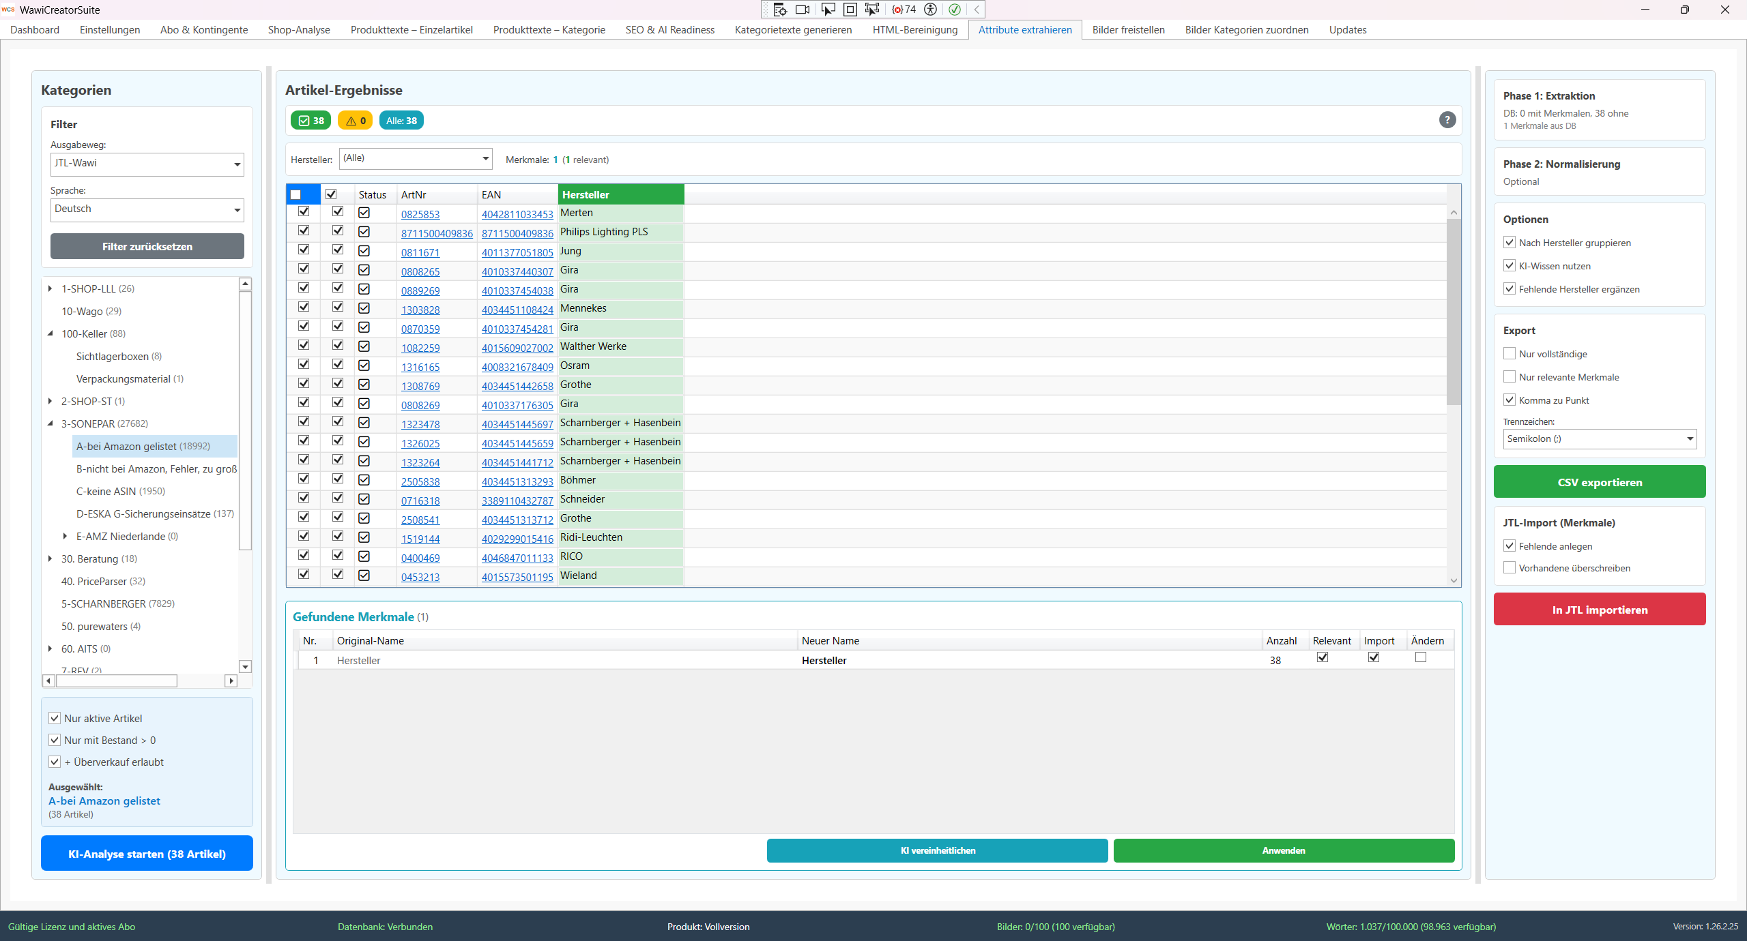Click the yellow warning 0 badge
The height and width of the screenshot is (941, 1747).
pyautogui.click(x=356, y=121)
